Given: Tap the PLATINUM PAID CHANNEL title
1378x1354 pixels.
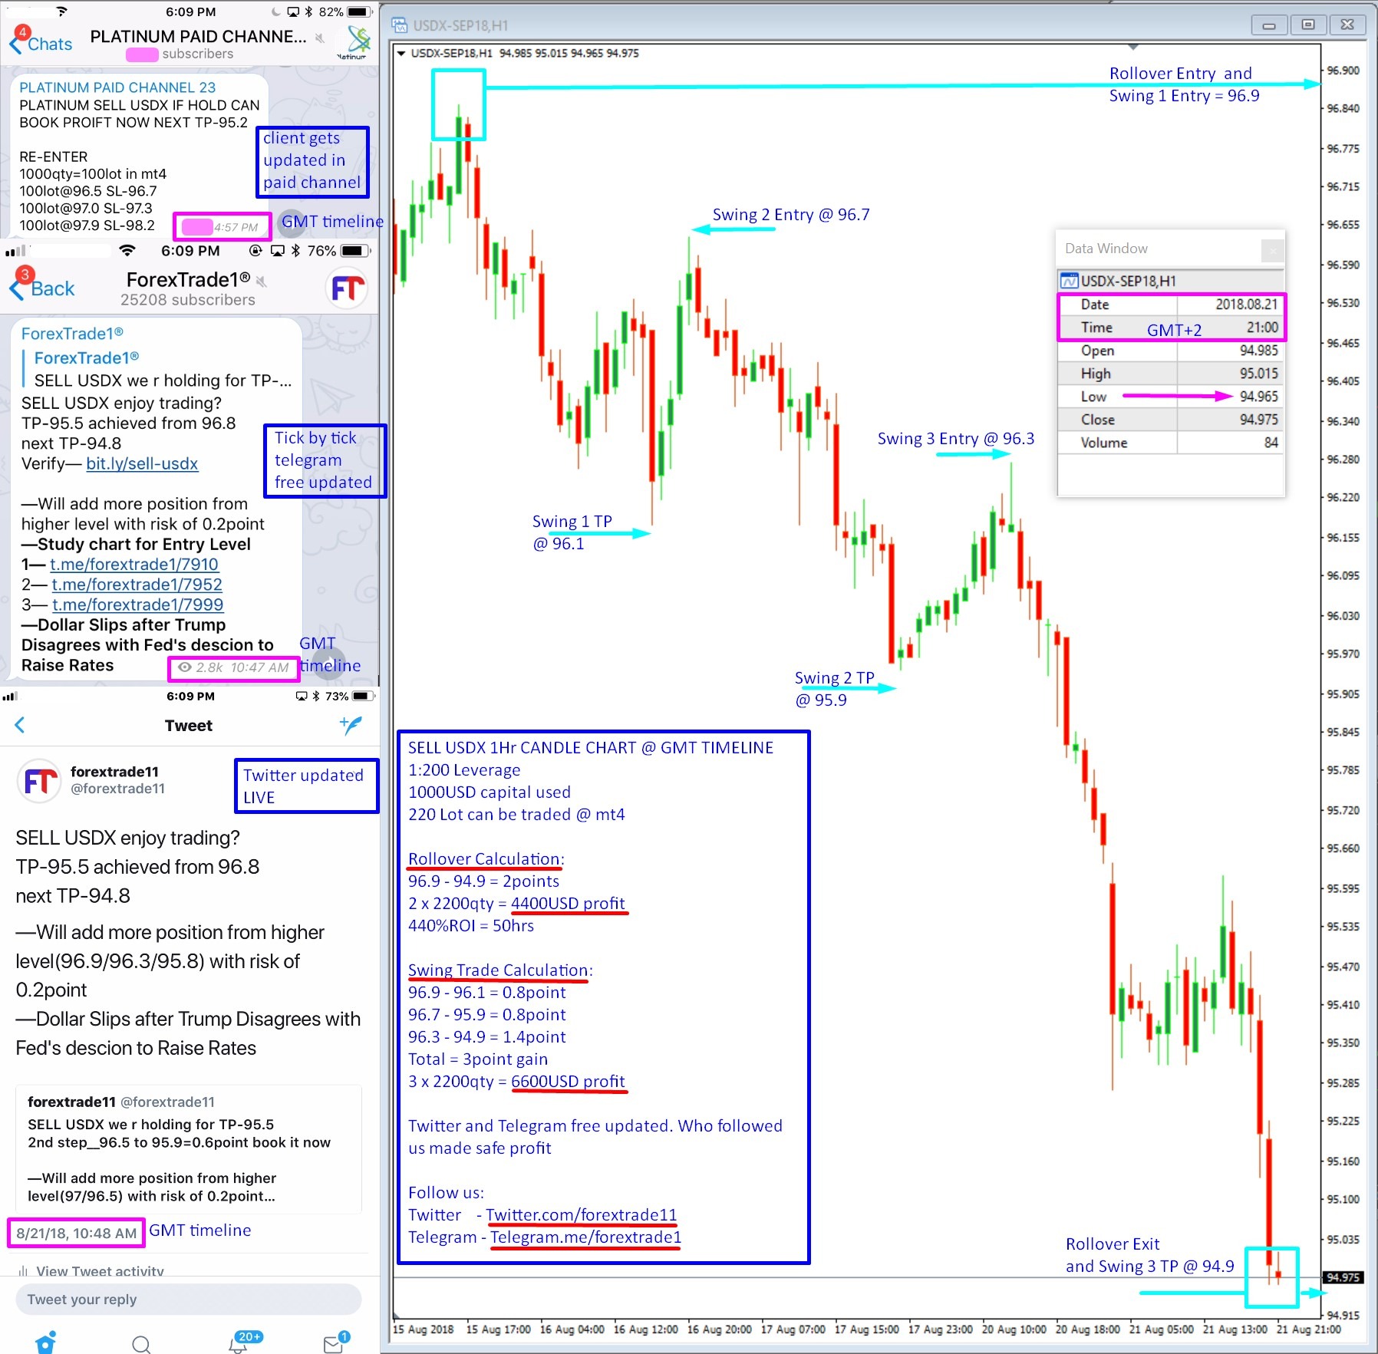Looking at the screenshot, I should point(198,37).
